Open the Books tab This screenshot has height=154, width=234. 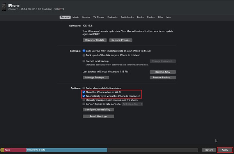(x=140, y=17)
